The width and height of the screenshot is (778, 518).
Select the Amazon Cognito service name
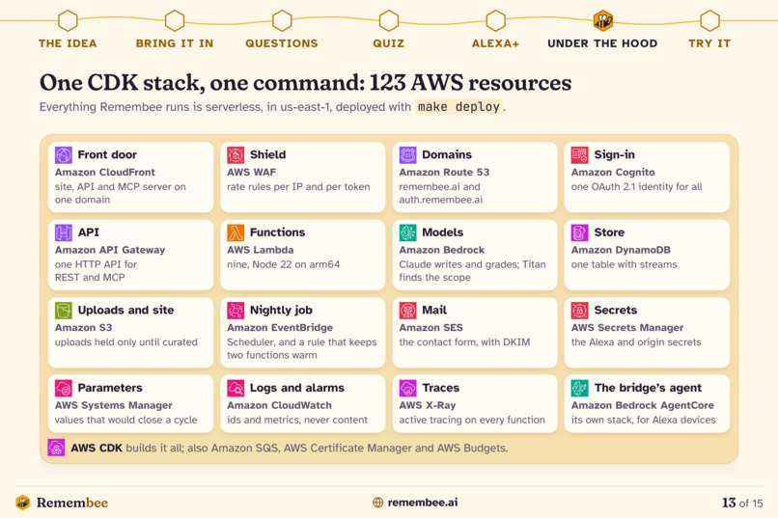pyautogui.click(x=613, y=172)
